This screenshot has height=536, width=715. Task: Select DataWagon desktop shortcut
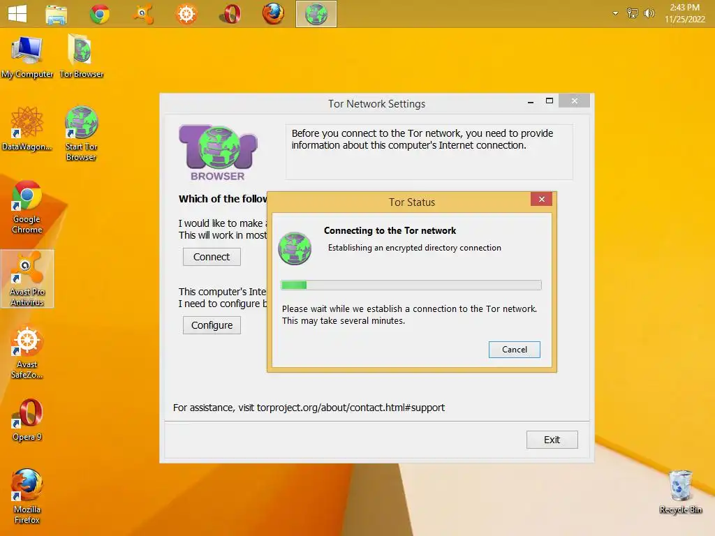click(x=27, y=129)
